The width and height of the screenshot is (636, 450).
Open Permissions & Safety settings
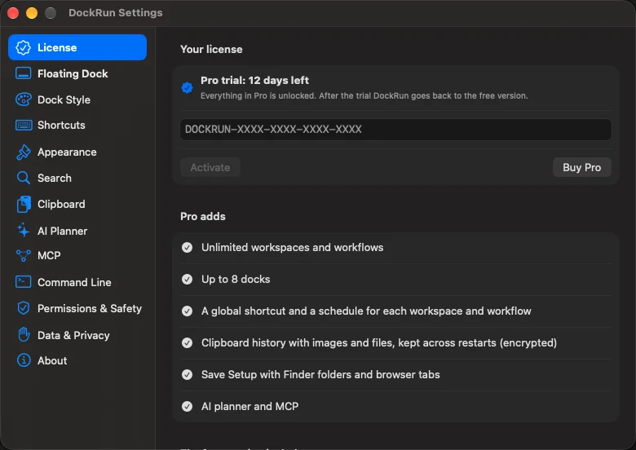(77, 308)
